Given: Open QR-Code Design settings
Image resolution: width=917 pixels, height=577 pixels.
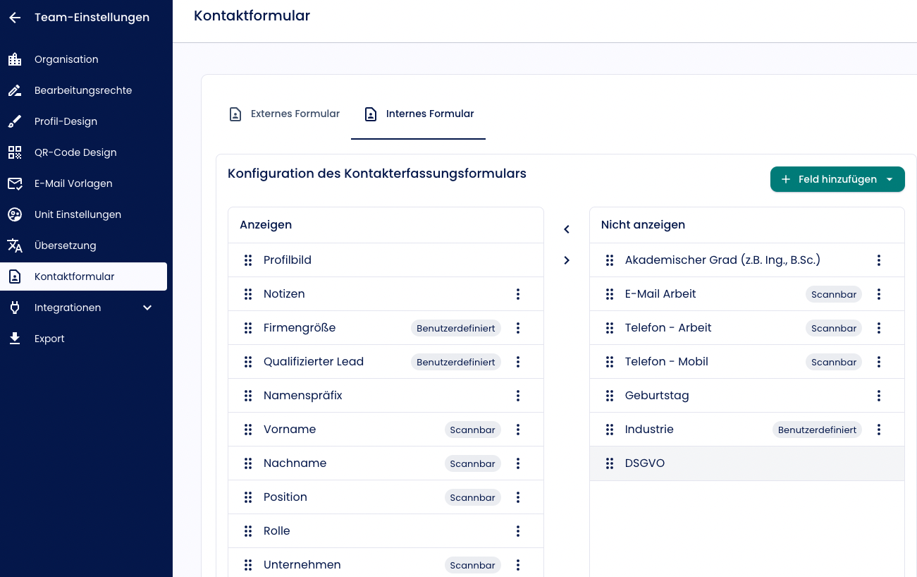Looking at the screenshot, I should pos(83,152).
